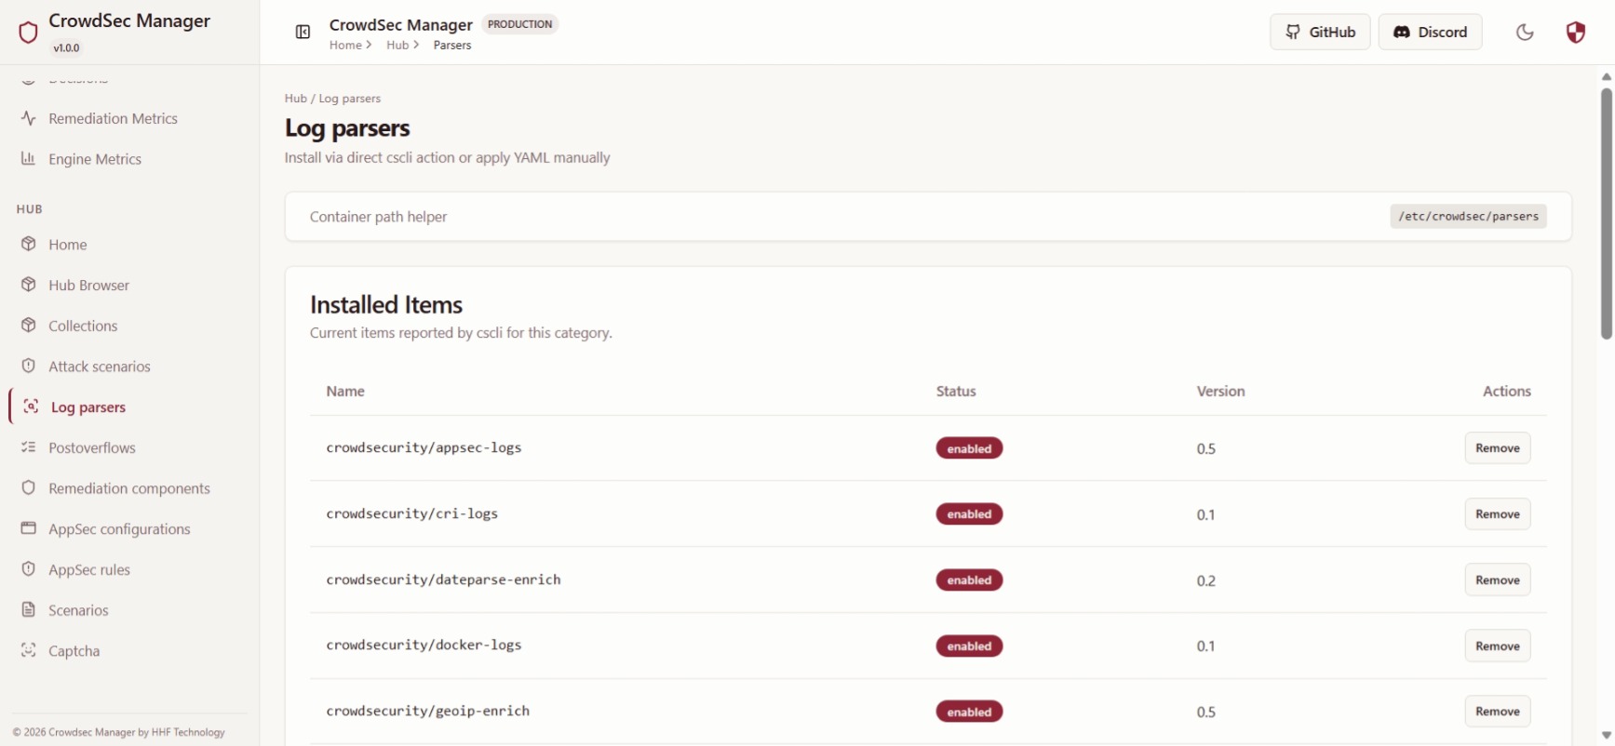Select crowdsecurity/cri-logs name
Viewport: 1615px width, 746px height.
click(411, 513)
